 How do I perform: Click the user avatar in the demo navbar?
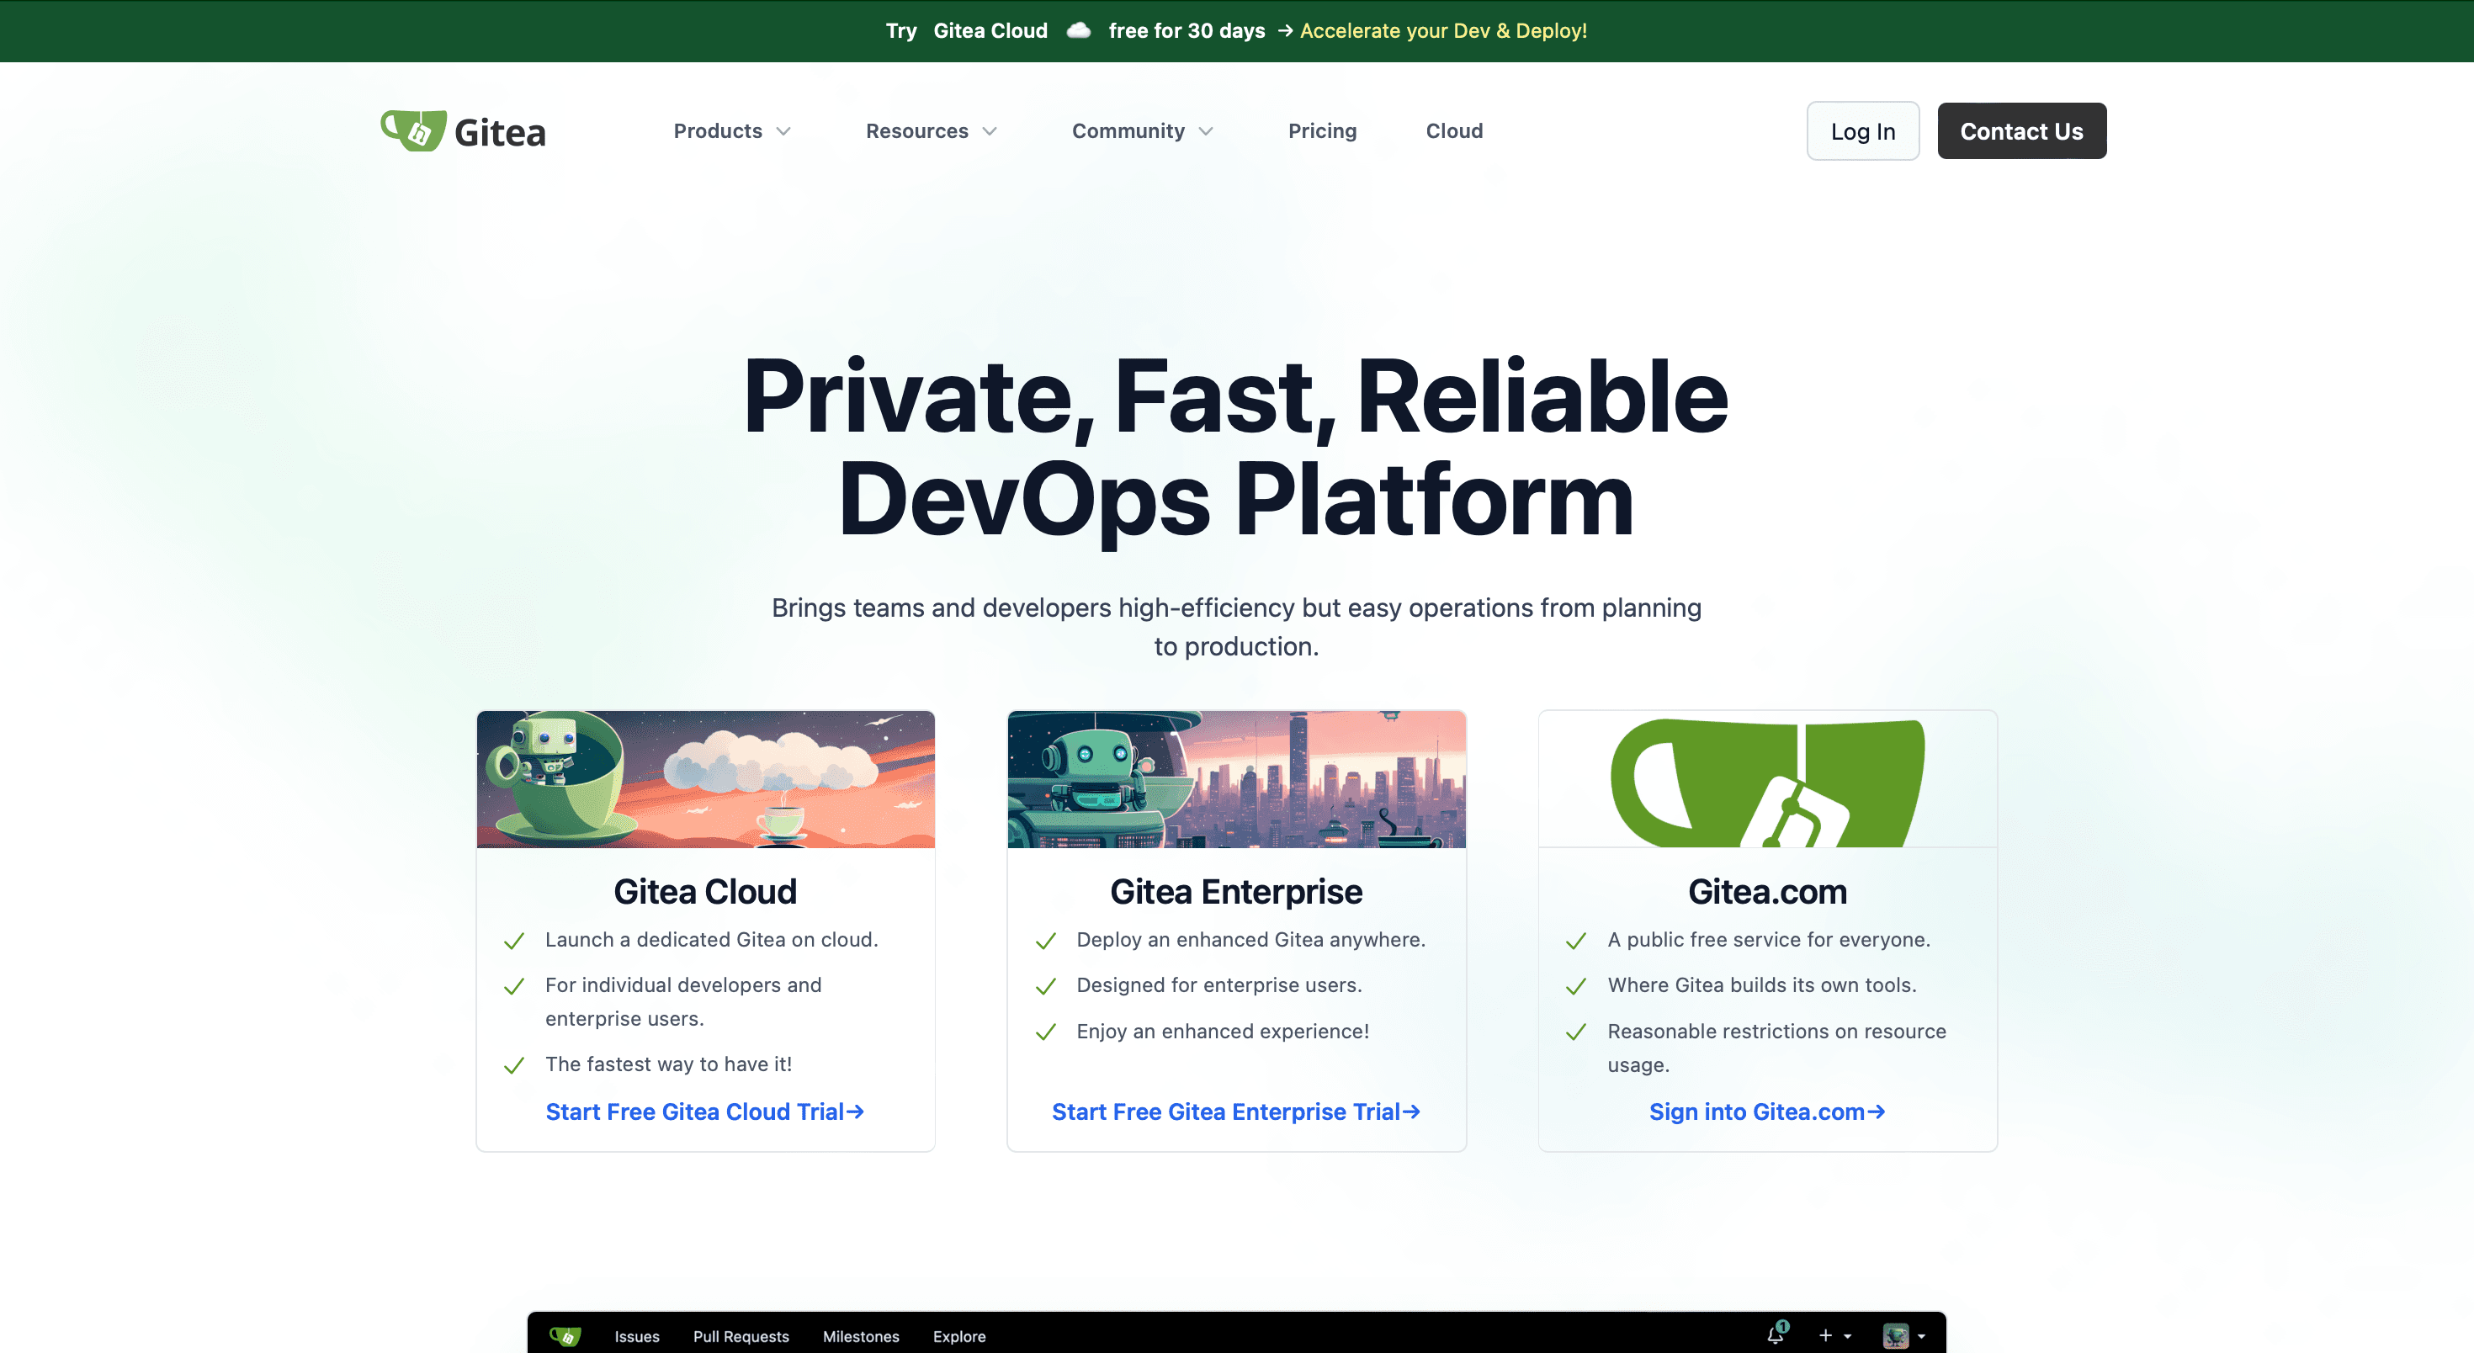point(1895,1335)
